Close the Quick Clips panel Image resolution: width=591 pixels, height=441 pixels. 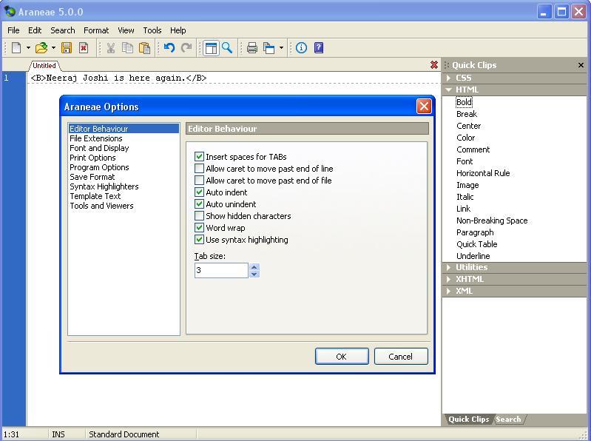pos(581,65)
